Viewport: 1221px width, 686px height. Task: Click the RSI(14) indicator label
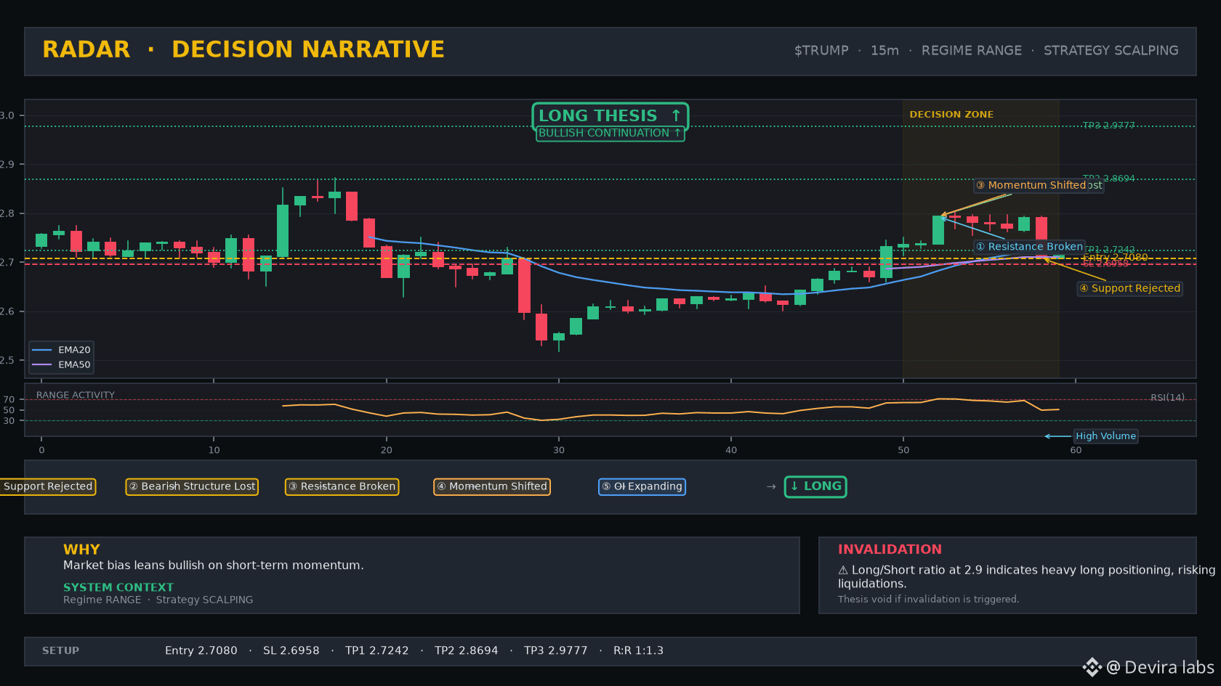(1167, 398)
